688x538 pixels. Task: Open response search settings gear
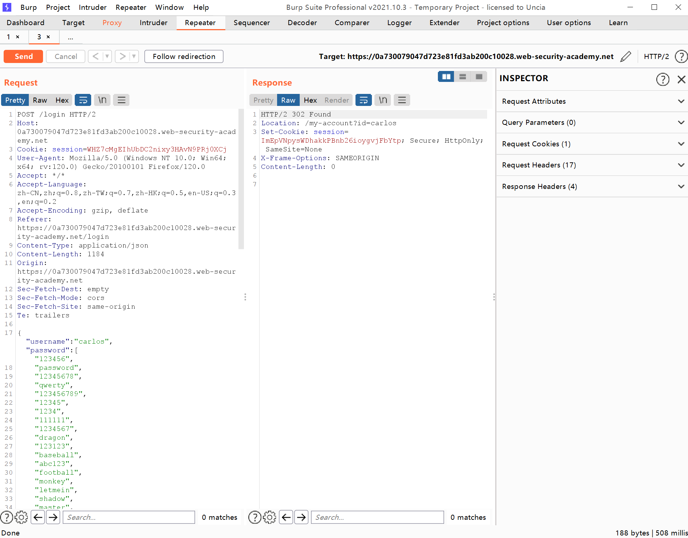click(x=270, y=517)
